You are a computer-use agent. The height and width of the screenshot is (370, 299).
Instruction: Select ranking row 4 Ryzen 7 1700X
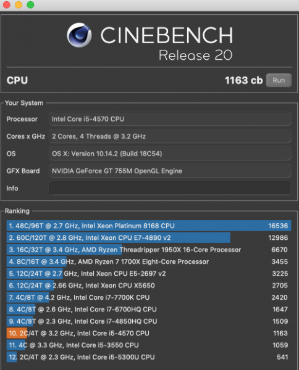point(149,261)
